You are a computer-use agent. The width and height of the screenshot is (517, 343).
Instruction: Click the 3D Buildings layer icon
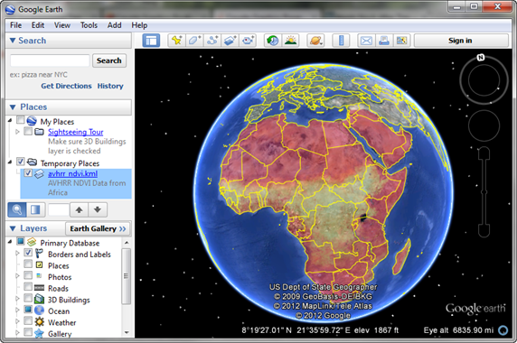click(39, 299)
